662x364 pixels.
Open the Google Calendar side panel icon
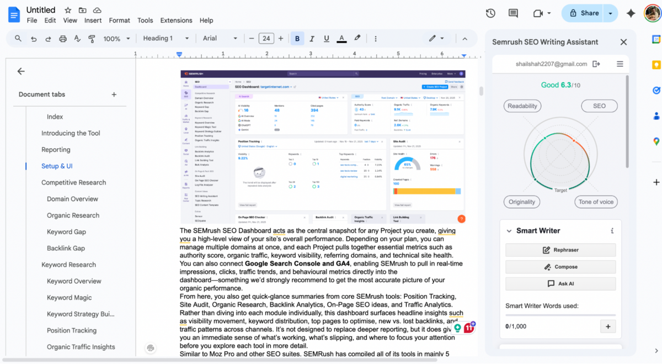tap(656, 39)
